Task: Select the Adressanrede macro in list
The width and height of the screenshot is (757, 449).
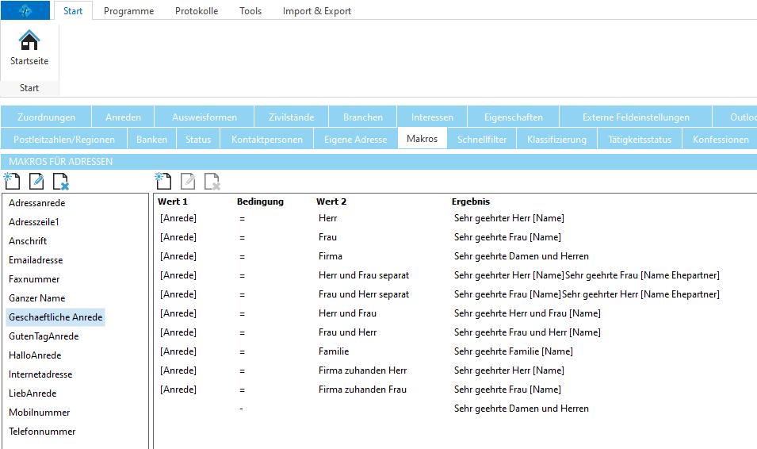Action: click(x=36, y=203)
